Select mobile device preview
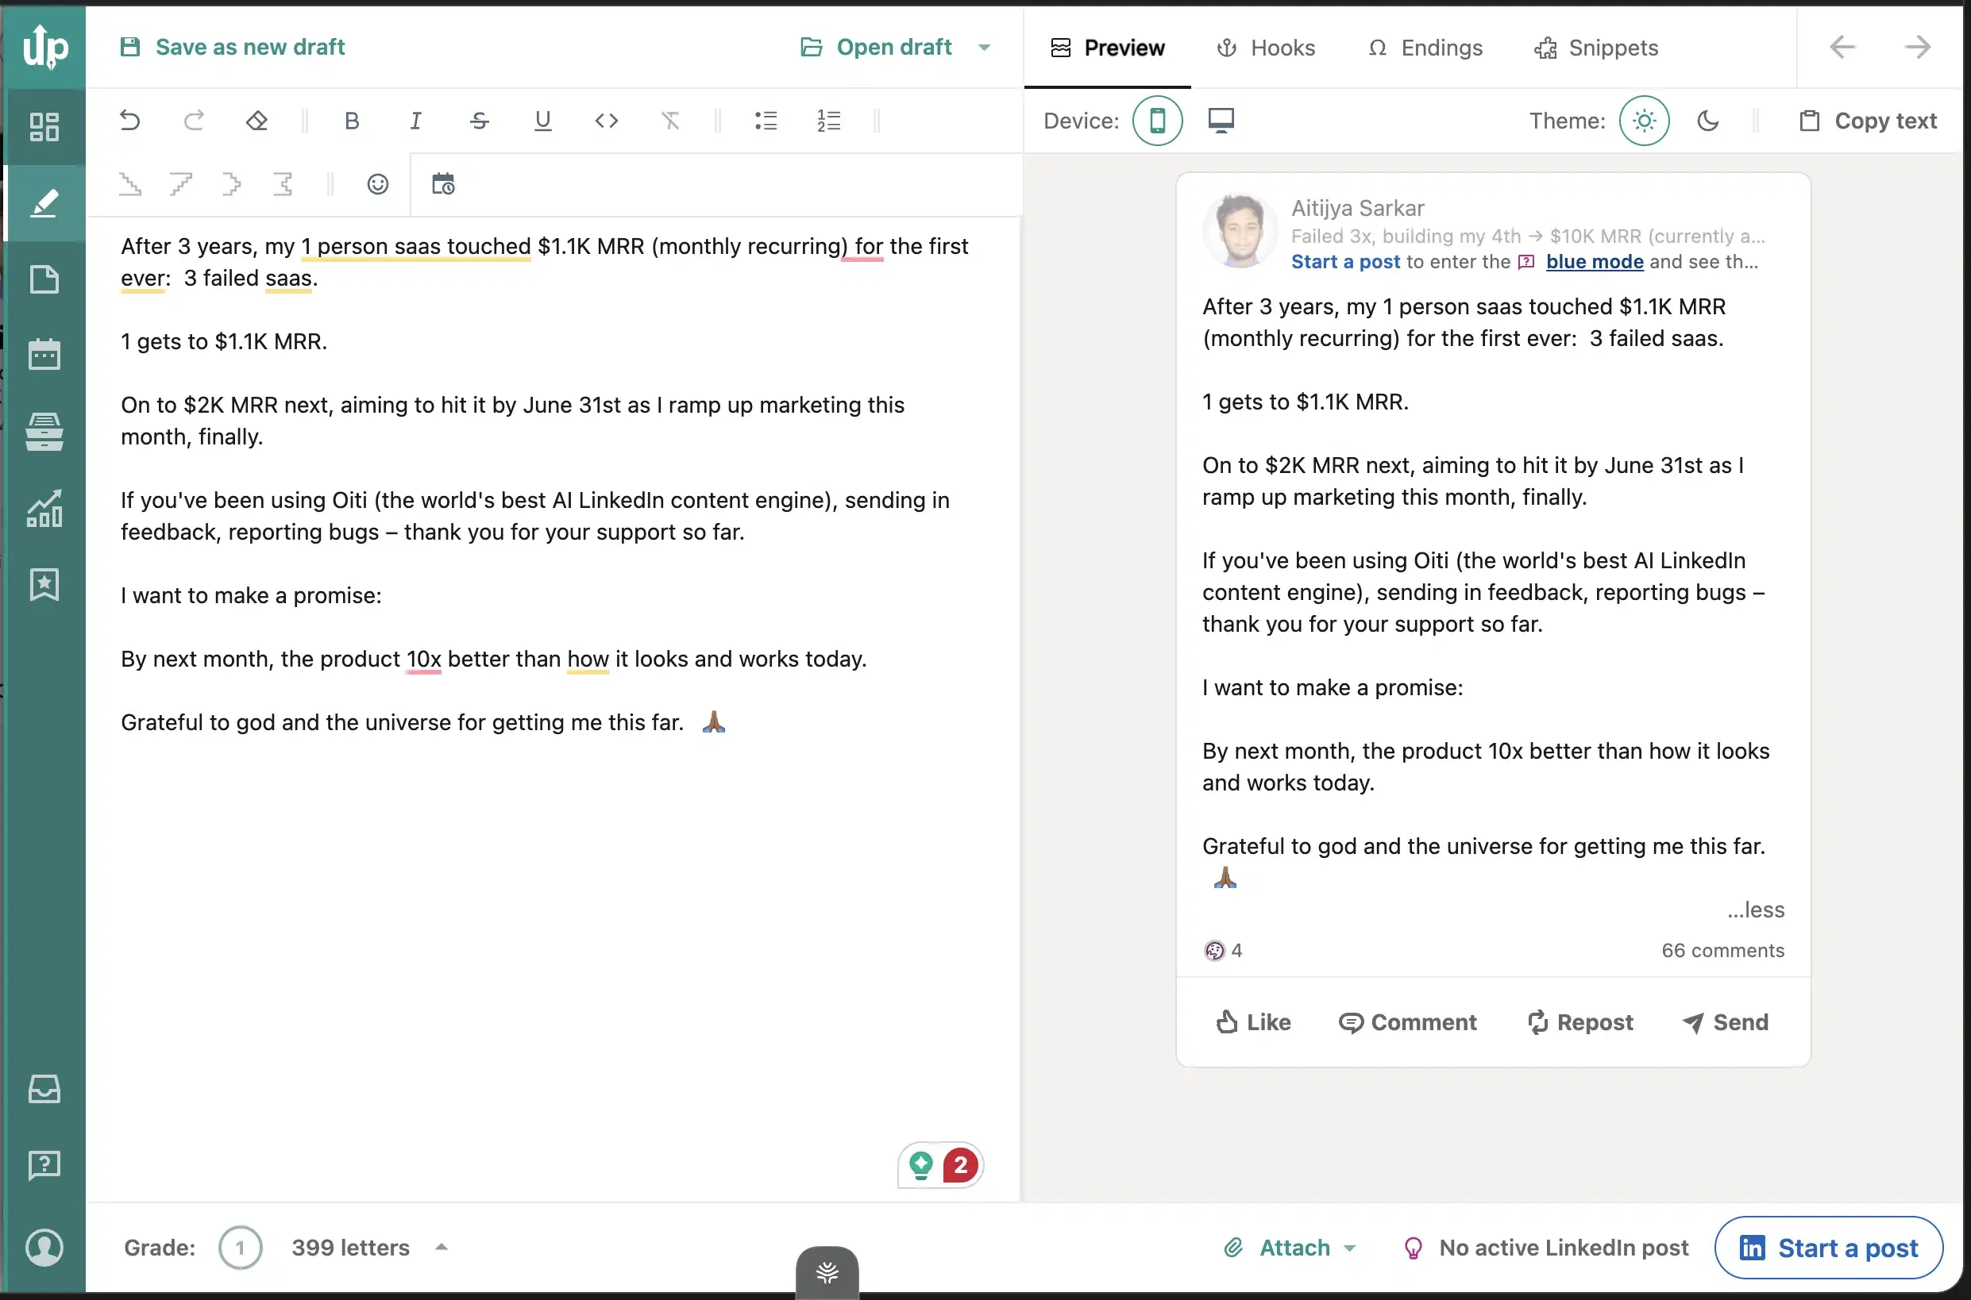 pyautogui.click(x=1157, y=121)
